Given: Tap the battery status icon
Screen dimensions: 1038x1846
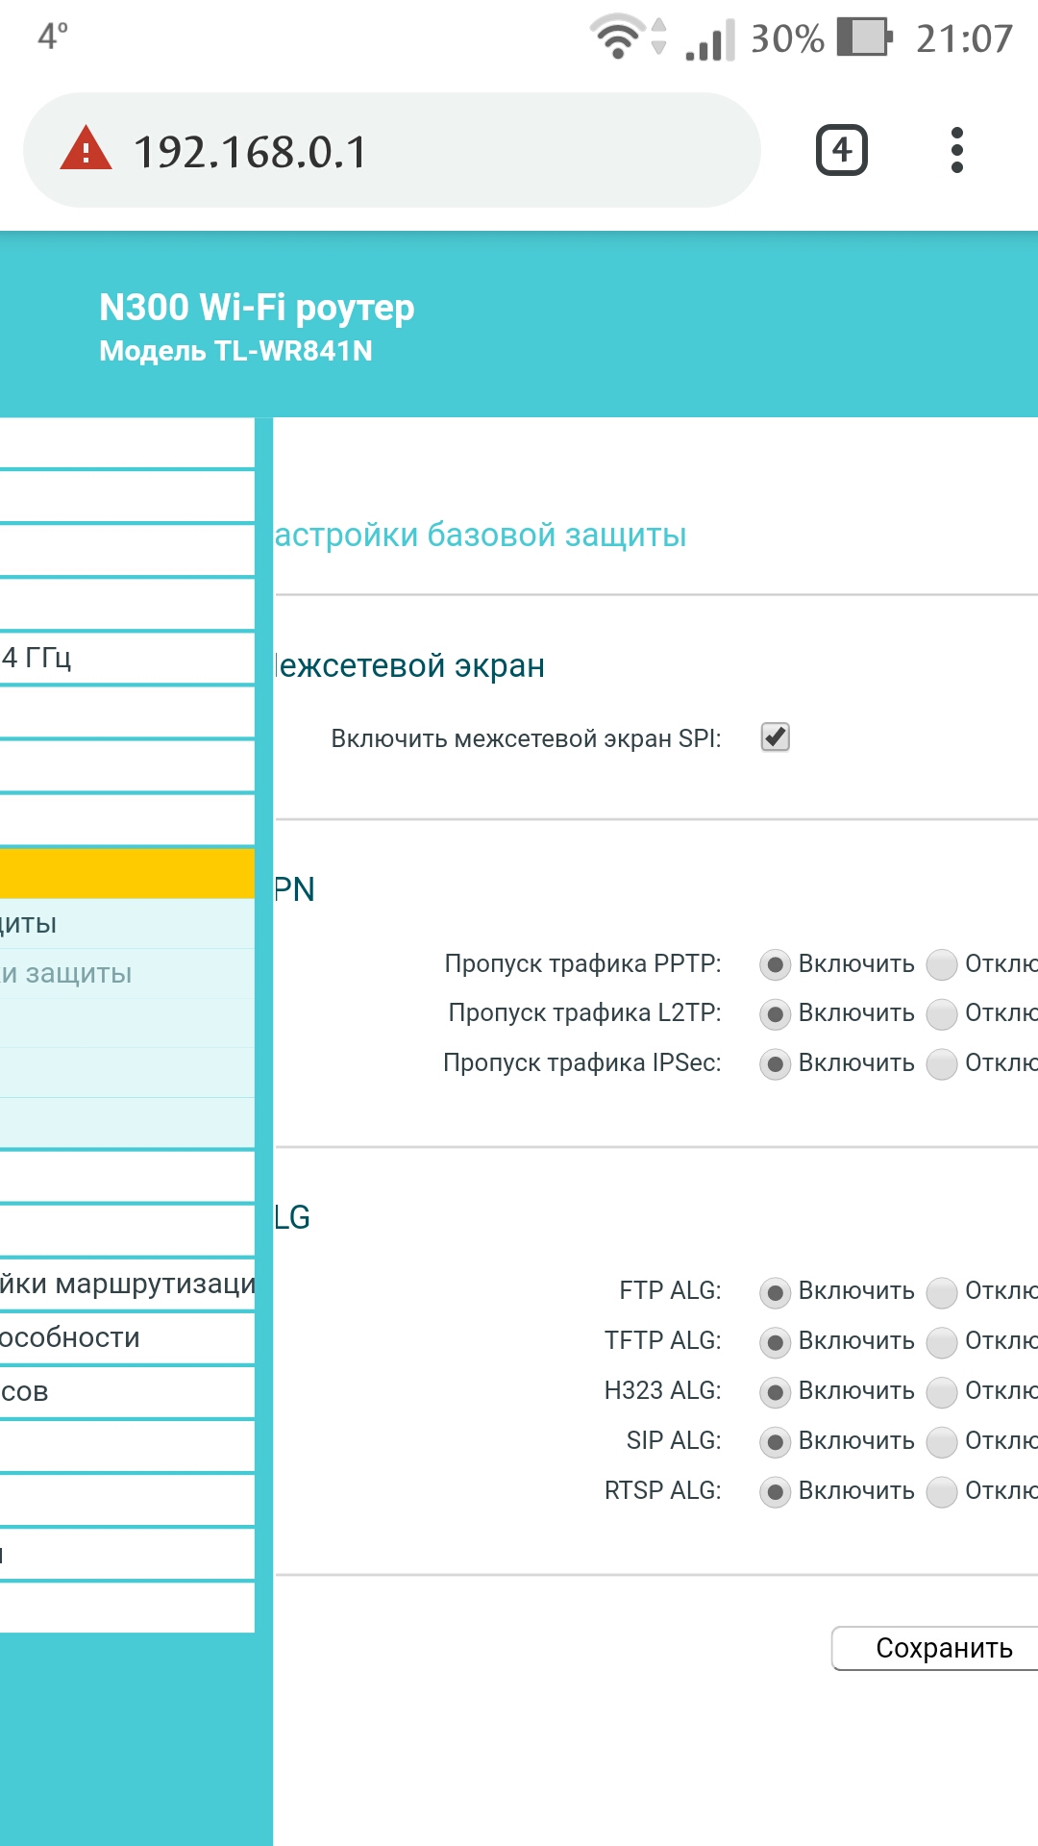Looking at the screenshot, I should [865, 37].
